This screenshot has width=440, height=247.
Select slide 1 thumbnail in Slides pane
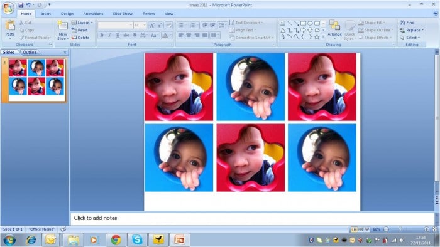[x=36, y=80]
